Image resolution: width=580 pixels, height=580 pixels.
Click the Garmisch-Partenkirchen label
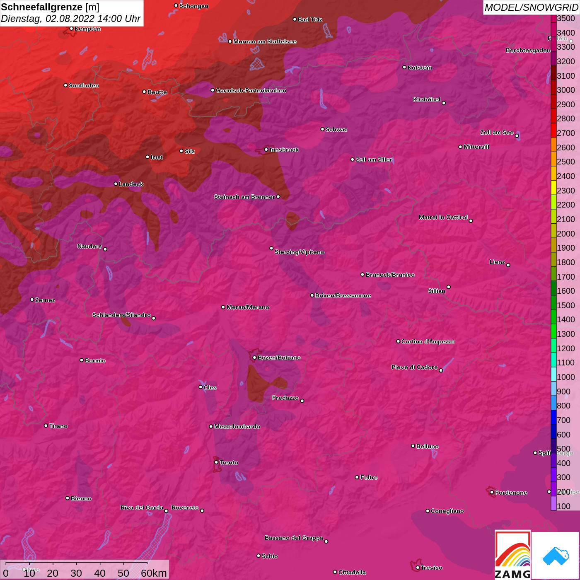[x=251, y=90]
